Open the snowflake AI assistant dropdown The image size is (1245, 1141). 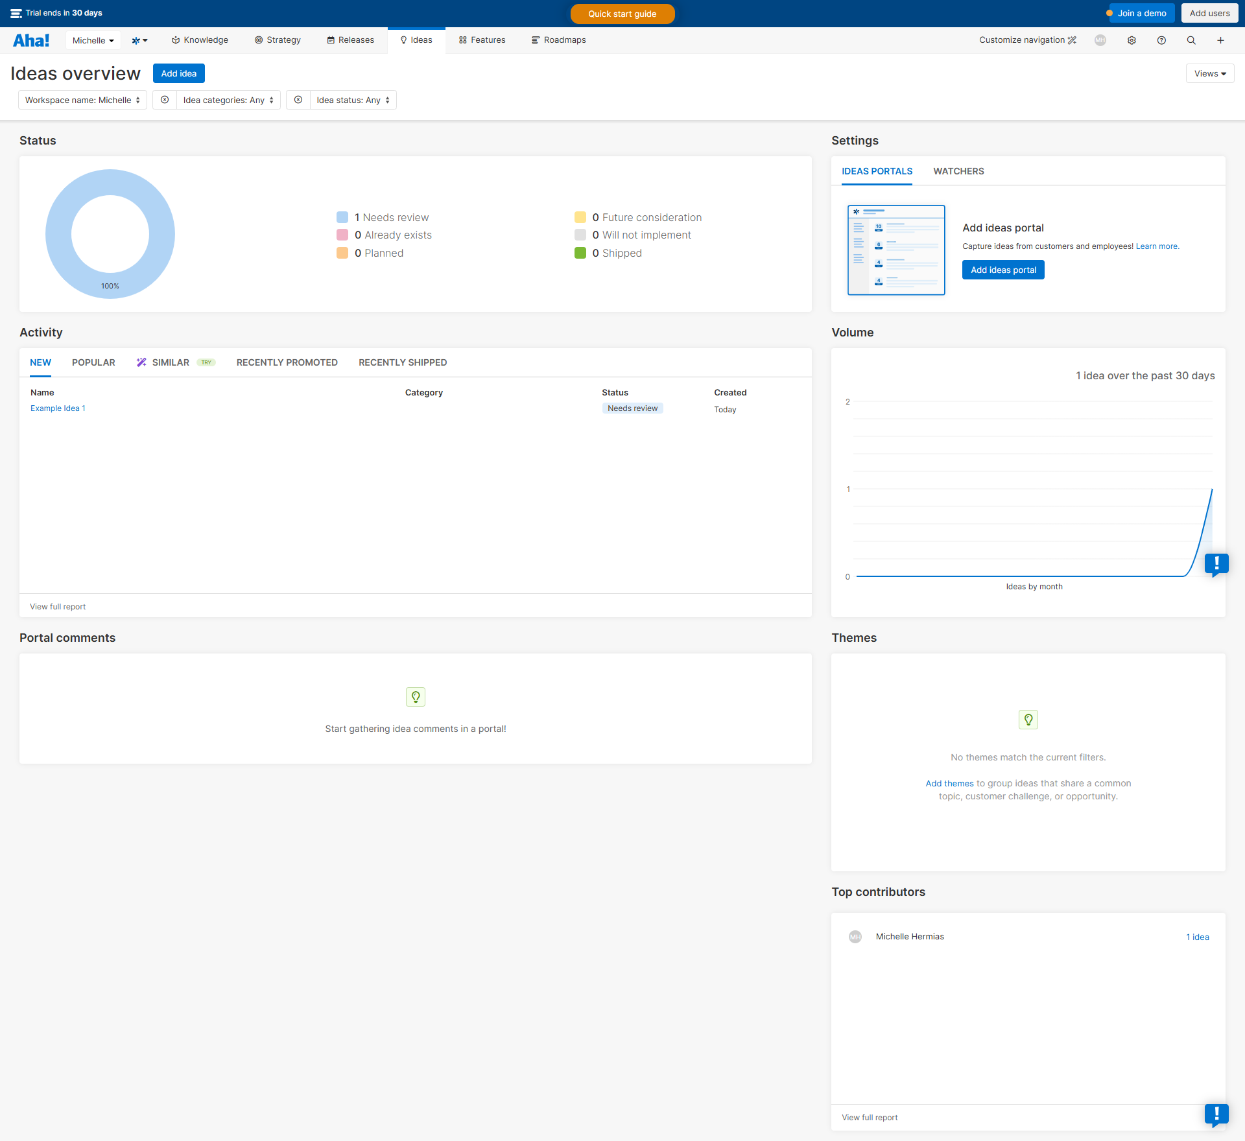(139, 40)
